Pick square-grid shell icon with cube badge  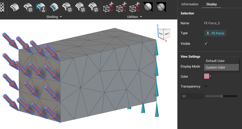(x=80, y=8)
